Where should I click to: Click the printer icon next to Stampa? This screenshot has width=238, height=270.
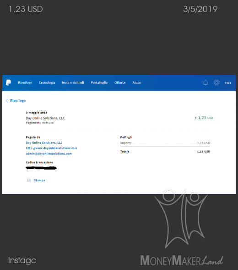click(x=29, y=180)
